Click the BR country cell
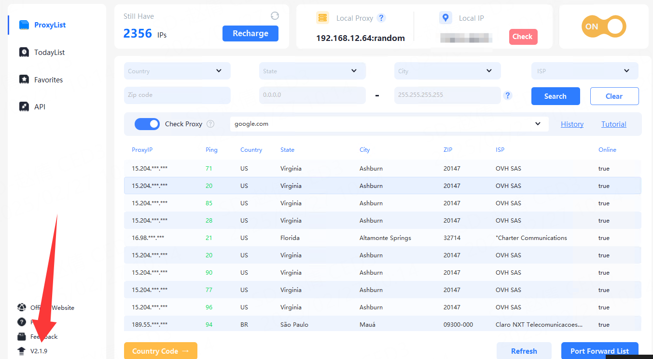 244,324
